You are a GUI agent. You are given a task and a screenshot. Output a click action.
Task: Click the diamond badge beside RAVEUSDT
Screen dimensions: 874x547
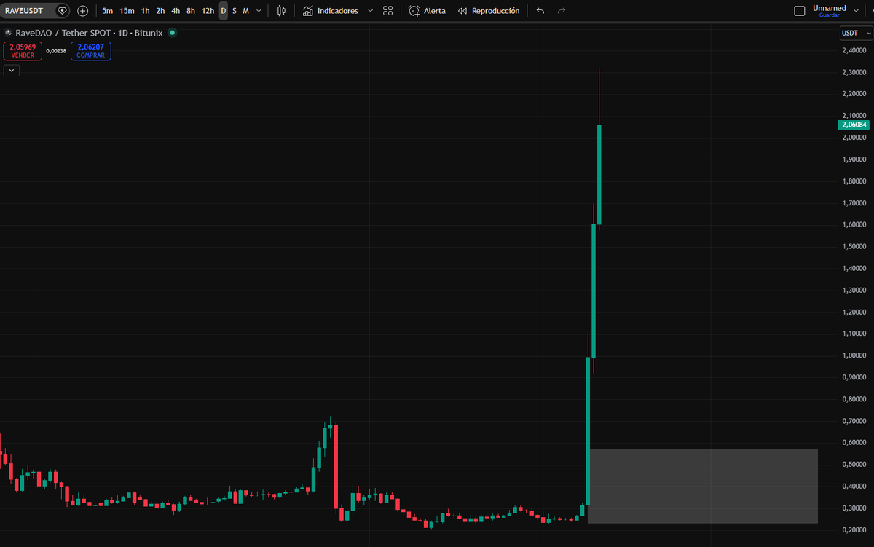point(63,11)
